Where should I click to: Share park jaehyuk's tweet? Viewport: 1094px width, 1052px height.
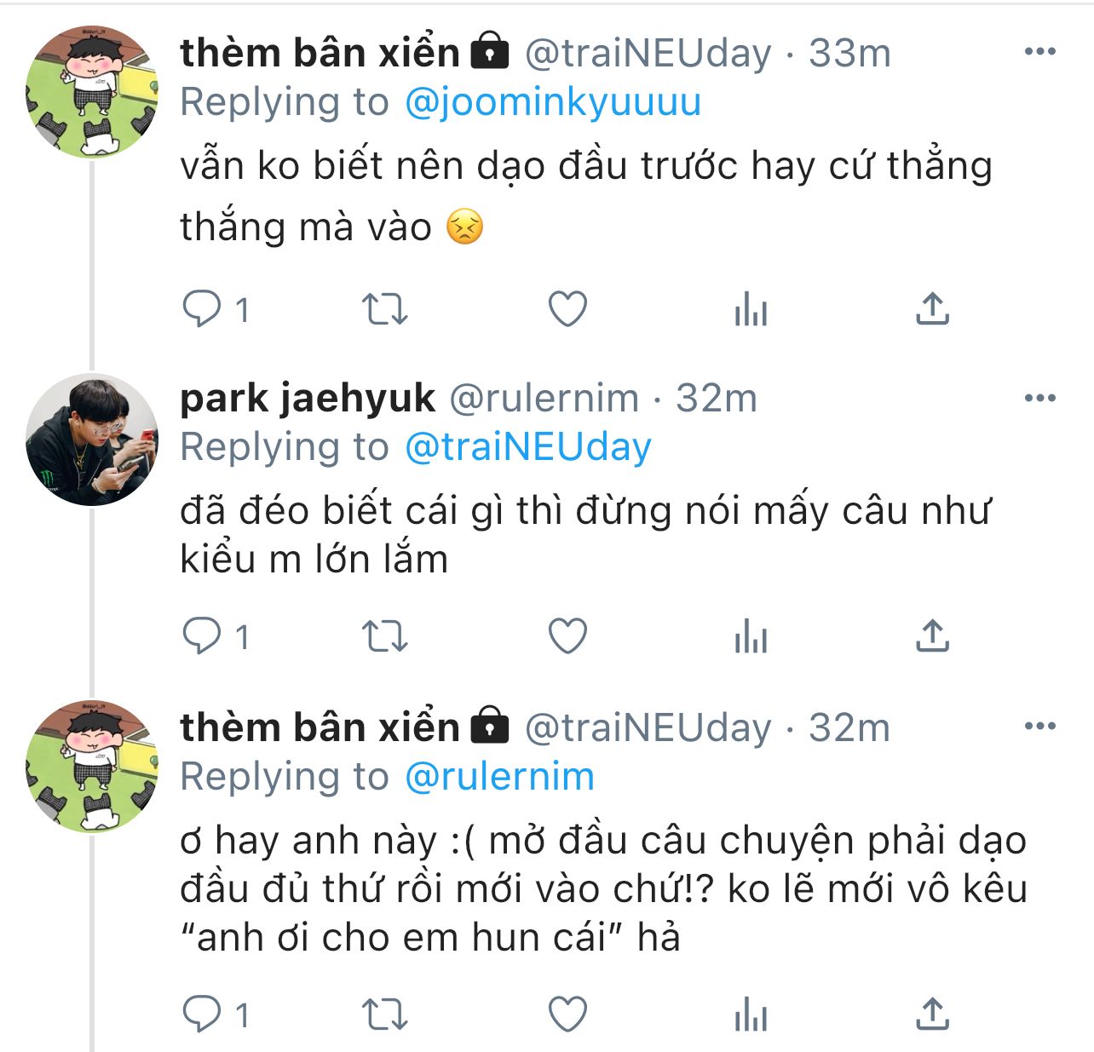tap(932, 635)
